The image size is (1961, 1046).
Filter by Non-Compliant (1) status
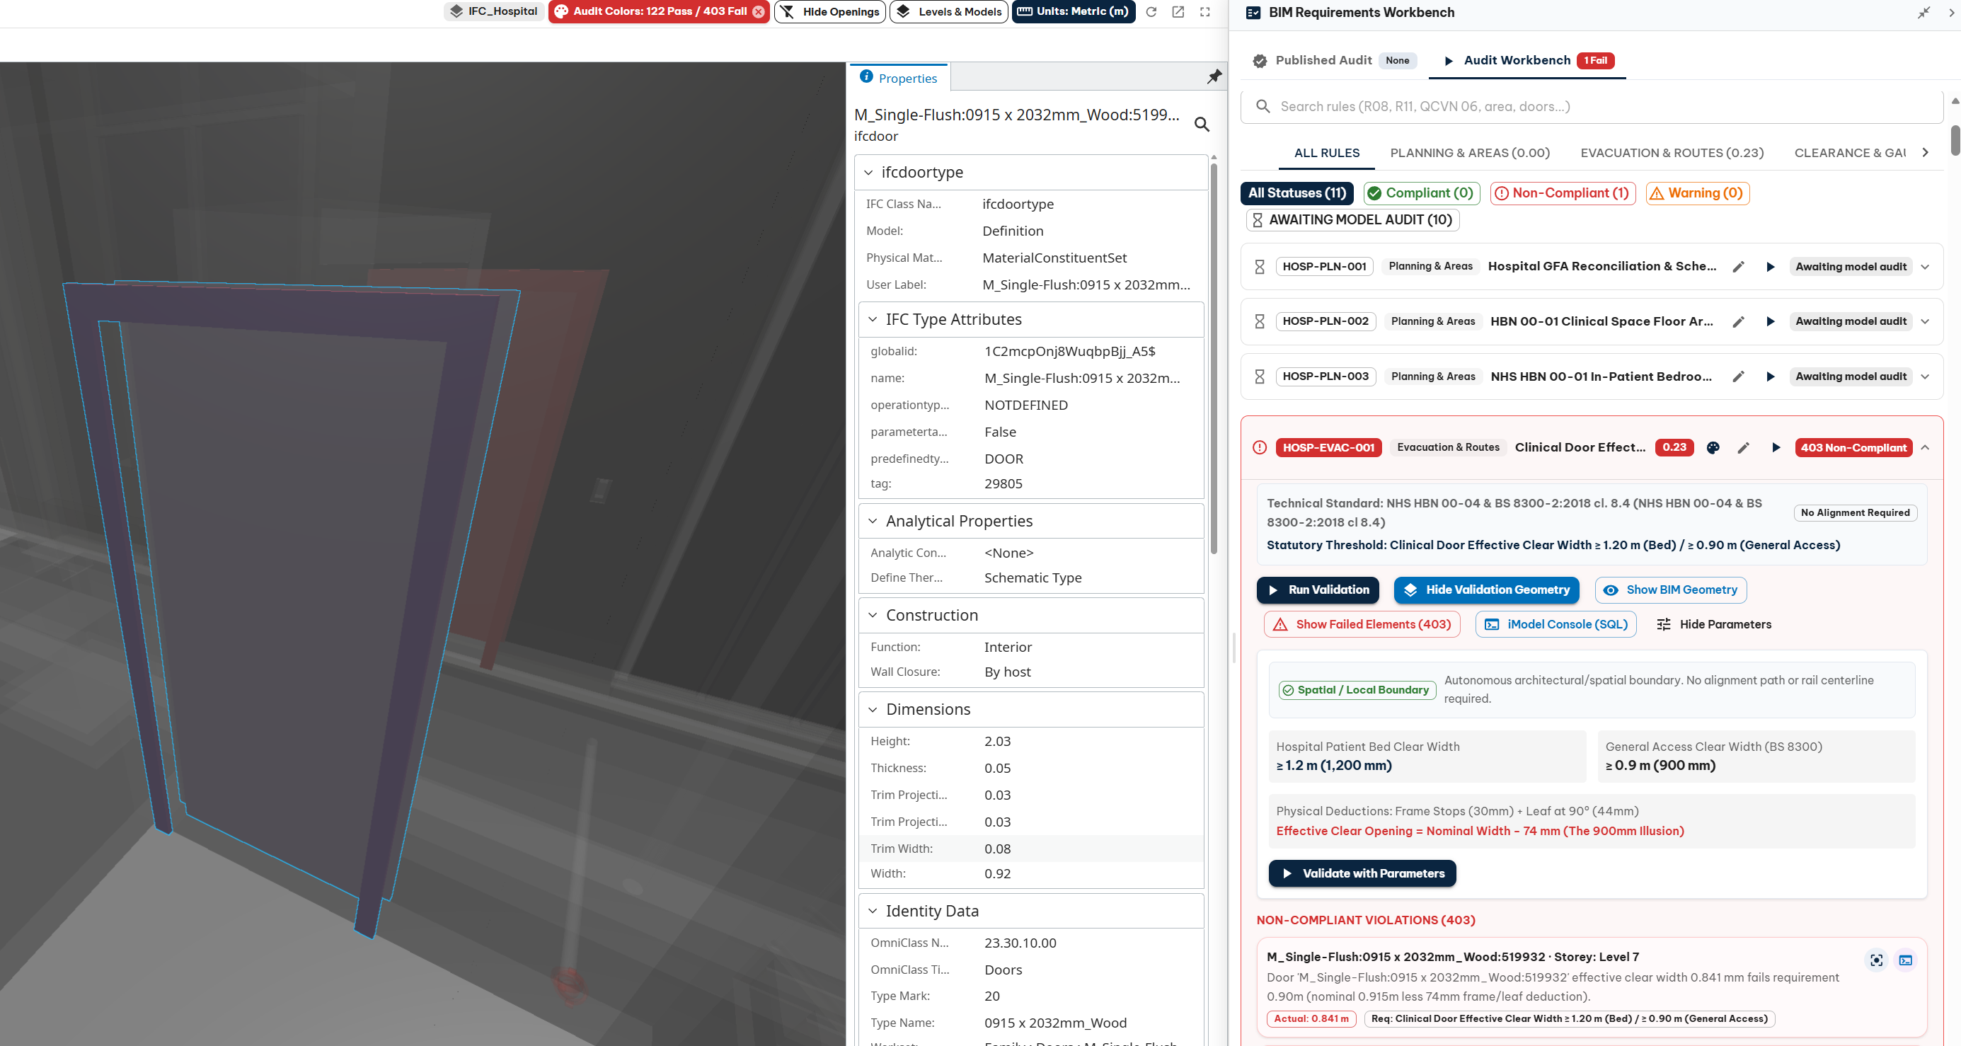pos(1562,193)
